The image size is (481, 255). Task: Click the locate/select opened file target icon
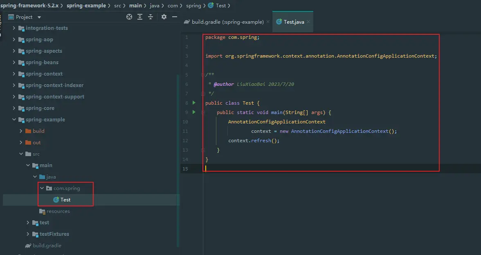(129, 17)
